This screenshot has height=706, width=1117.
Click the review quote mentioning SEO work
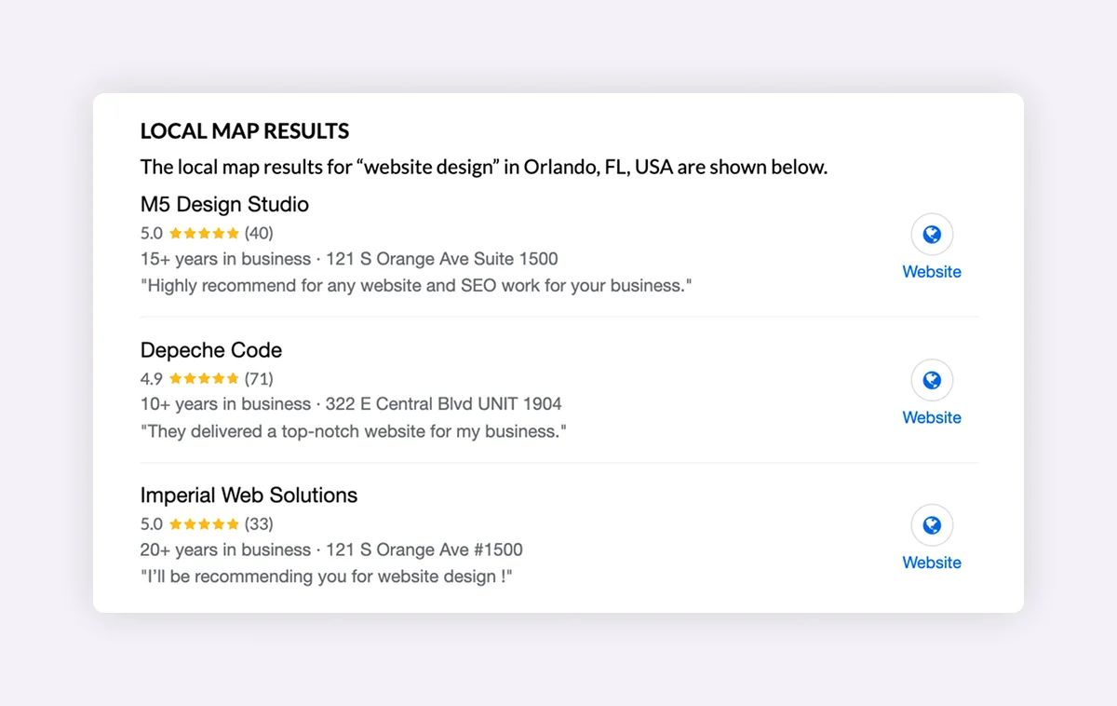click(x=416, y=286)
